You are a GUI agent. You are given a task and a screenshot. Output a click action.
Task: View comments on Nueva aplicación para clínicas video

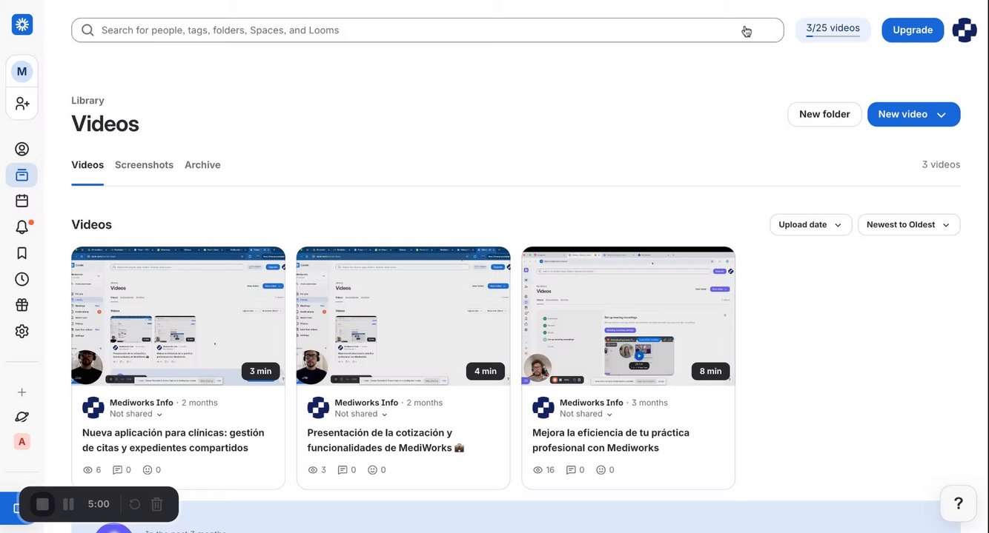[x=122, y=470]
